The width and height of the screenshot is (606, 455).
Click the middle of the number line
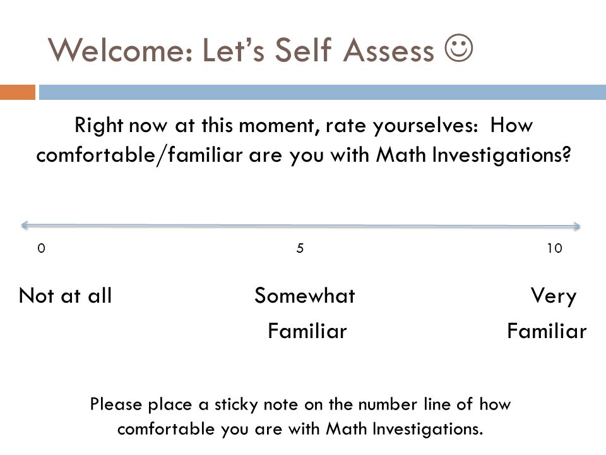300,226
